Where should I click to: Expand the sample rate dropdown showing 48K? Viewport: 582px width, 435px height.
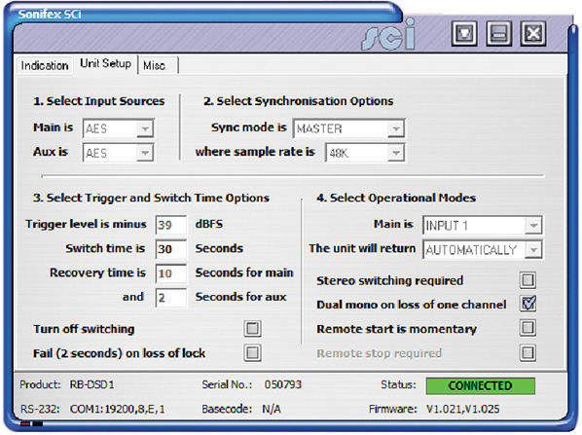point(365,153)
